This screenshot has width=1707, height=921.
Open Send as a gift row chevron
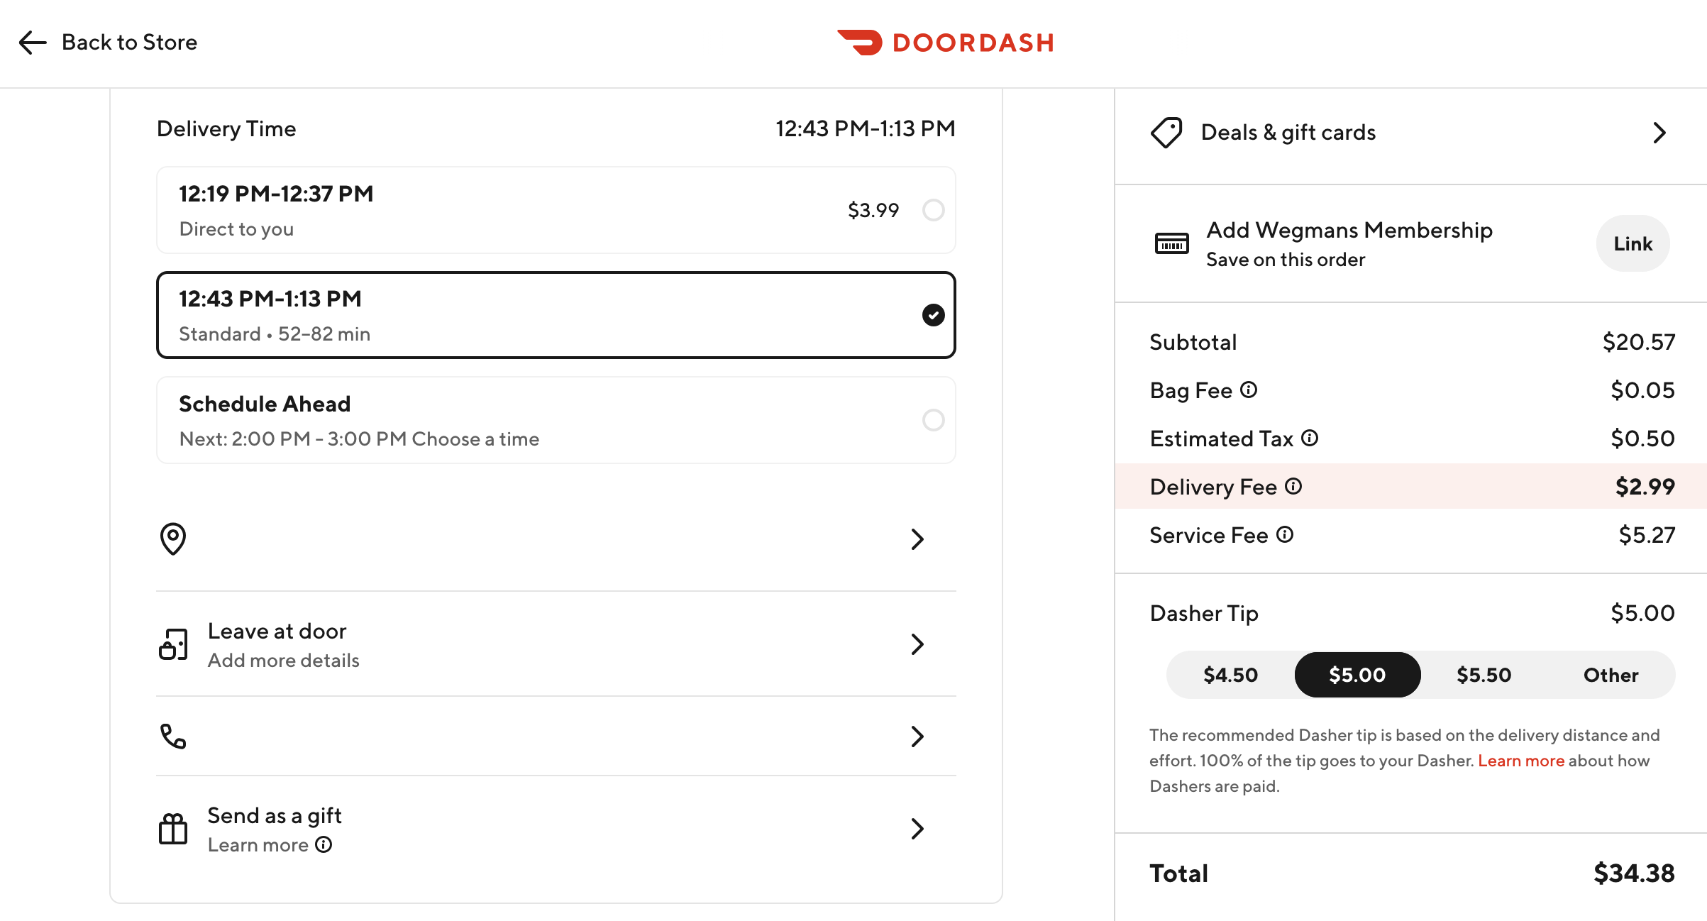(917, 829)
